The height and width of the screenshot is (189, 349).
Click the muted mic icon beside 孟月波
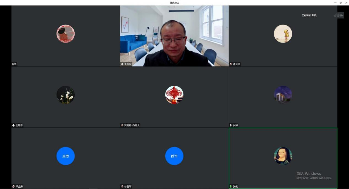[231, 64]
